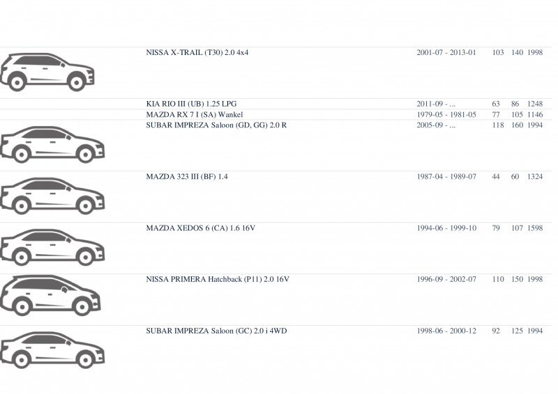Click the 1994-06 - 1999-10 date range
Image resolution: width=558 pixels, height=394 pixels.
pos(446,228)
